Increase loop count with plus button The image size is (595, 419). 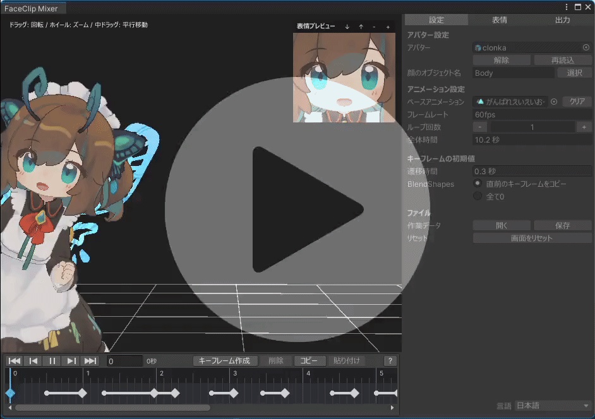(x=584, y=127)
